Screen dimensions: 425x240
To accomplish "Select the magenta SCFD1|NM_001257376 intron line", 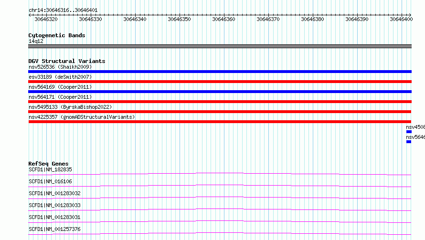I will pos(220,233).
